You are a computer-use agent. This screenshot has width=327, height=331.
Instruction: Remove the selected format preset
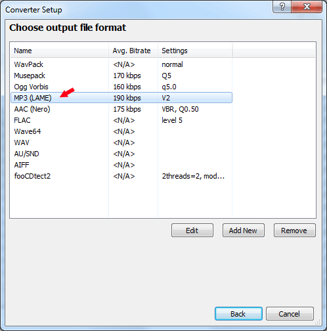click(x=295, y=231)
